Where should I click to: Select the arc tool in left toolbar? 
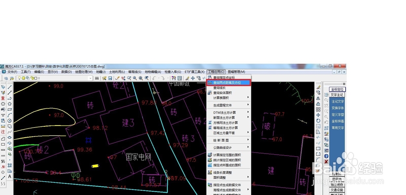coord(10,115)
